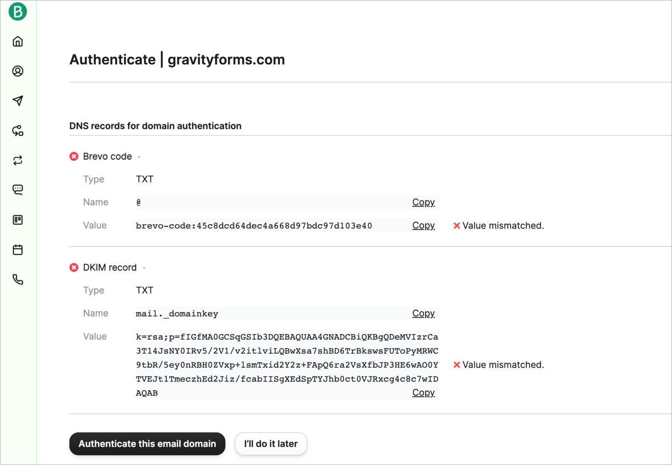This screenshot has width=672, height=465.
Task: Copy the brevo-code TXT value
Action: [423, 225]
